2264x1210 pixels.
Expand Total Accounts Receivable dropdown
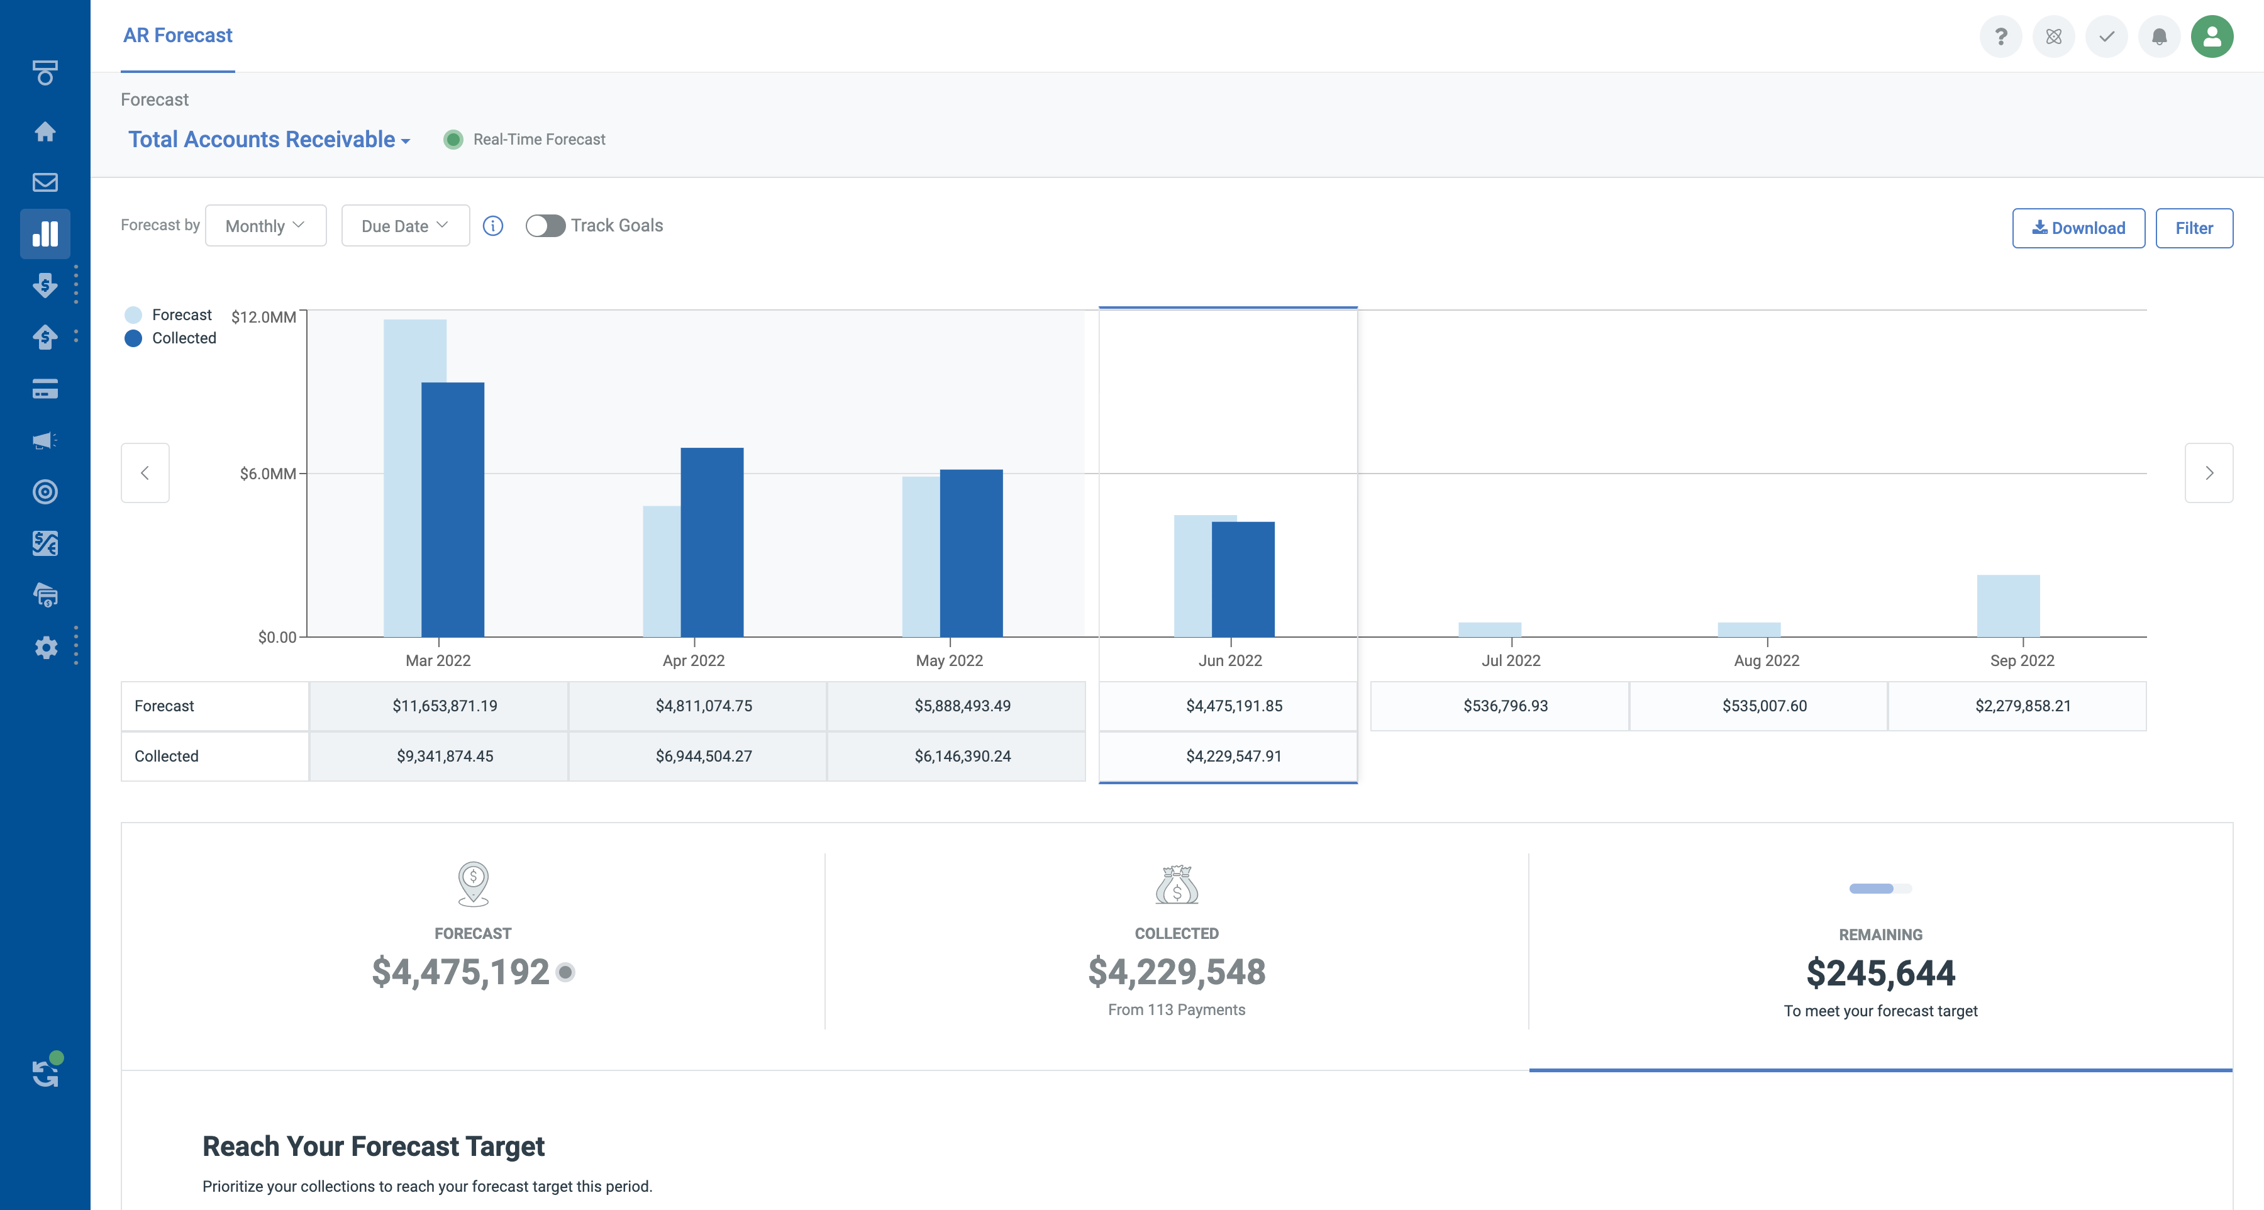coord(269,140)
